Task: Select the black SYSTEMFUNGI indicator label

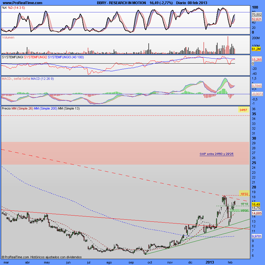Action: click(x=12, y=57)
